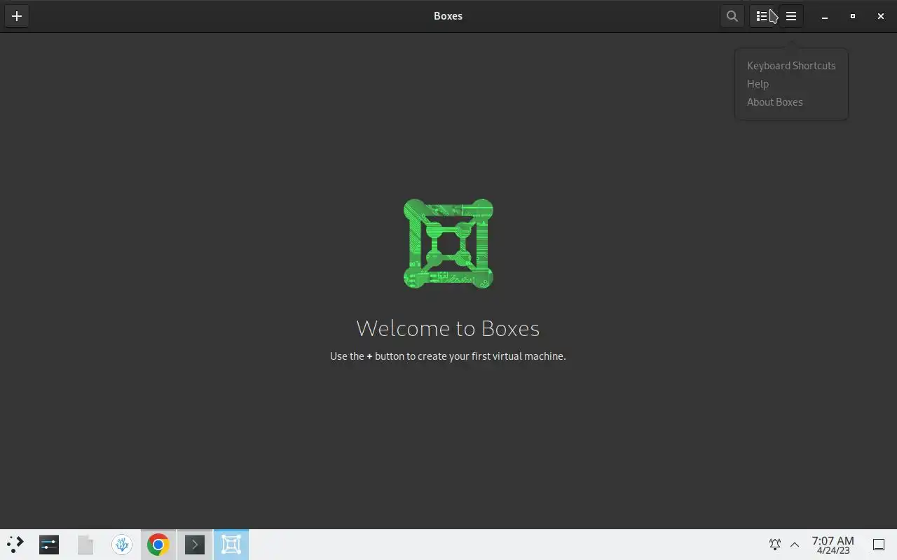Click the show desktop button in the tray
The height and width of the screenshot is (560, 897).
point(879,544)
